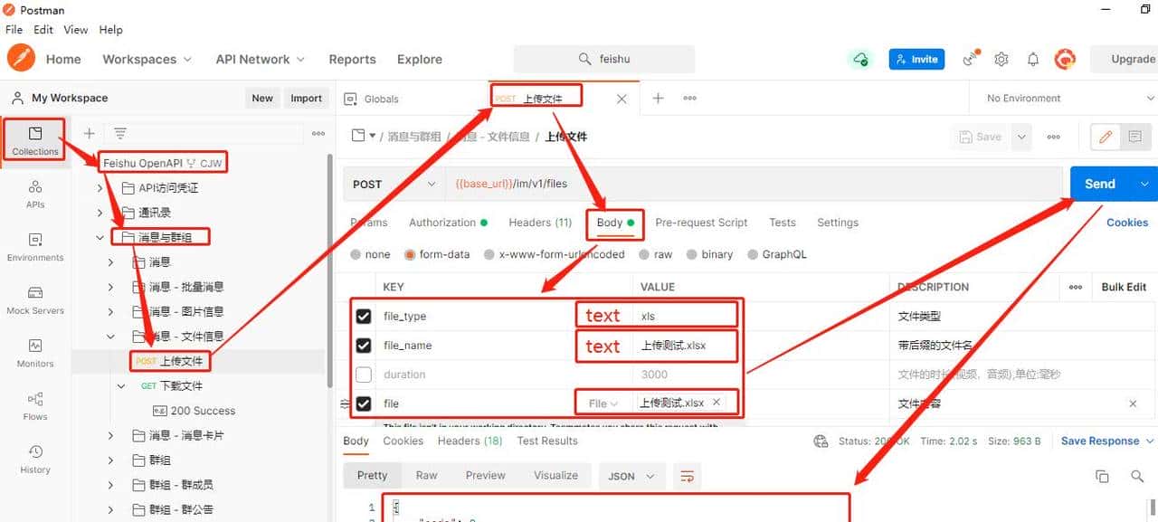Click the Bulk Edit link

tap(1124, 287)
